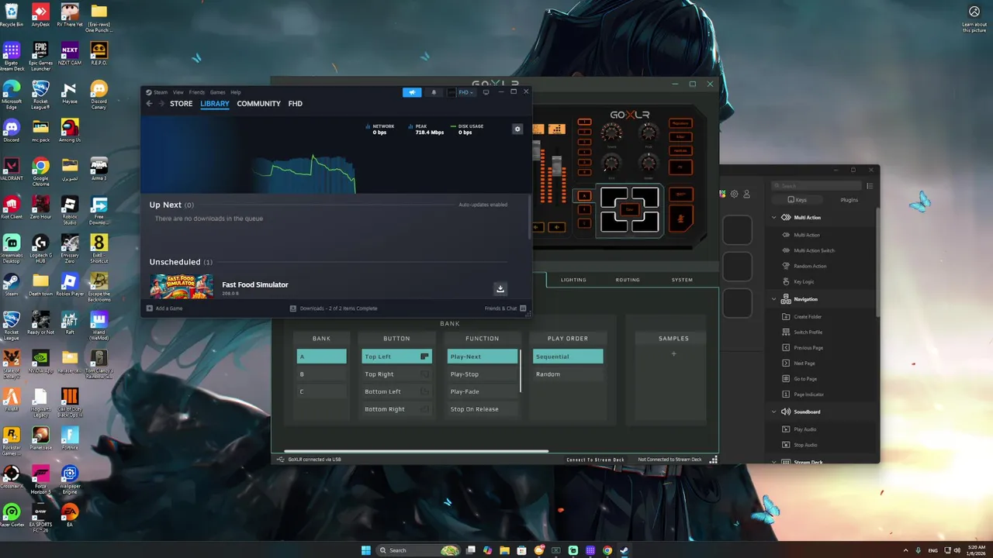Select bank A in GoXLR sampler
Viewport: 993px width, 558px height.
pyautogui.click(x=322, y=356)
